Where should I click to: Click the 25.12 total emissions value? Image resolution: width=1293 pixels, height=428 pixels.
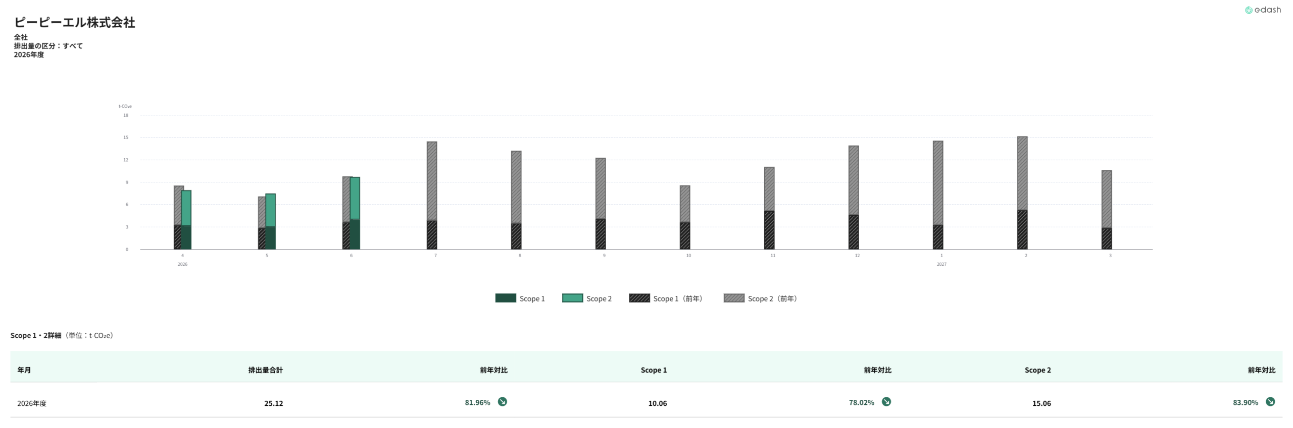pyautogui.click(x=273, y=403)
